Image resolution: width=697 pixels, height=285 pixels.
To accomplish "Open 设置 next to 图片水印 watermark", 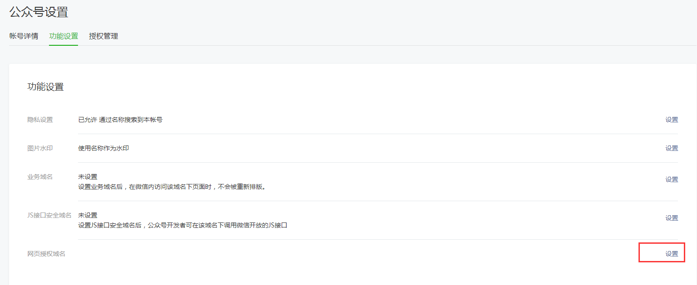I will (x=671, y=148).
